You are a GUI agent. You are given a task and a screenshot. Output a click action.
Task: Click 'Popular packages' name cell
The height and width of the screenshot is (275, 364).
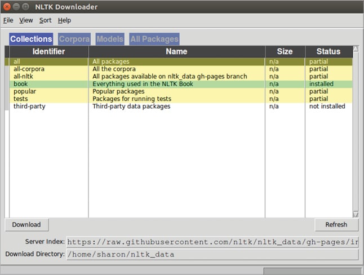click(118, 91)
